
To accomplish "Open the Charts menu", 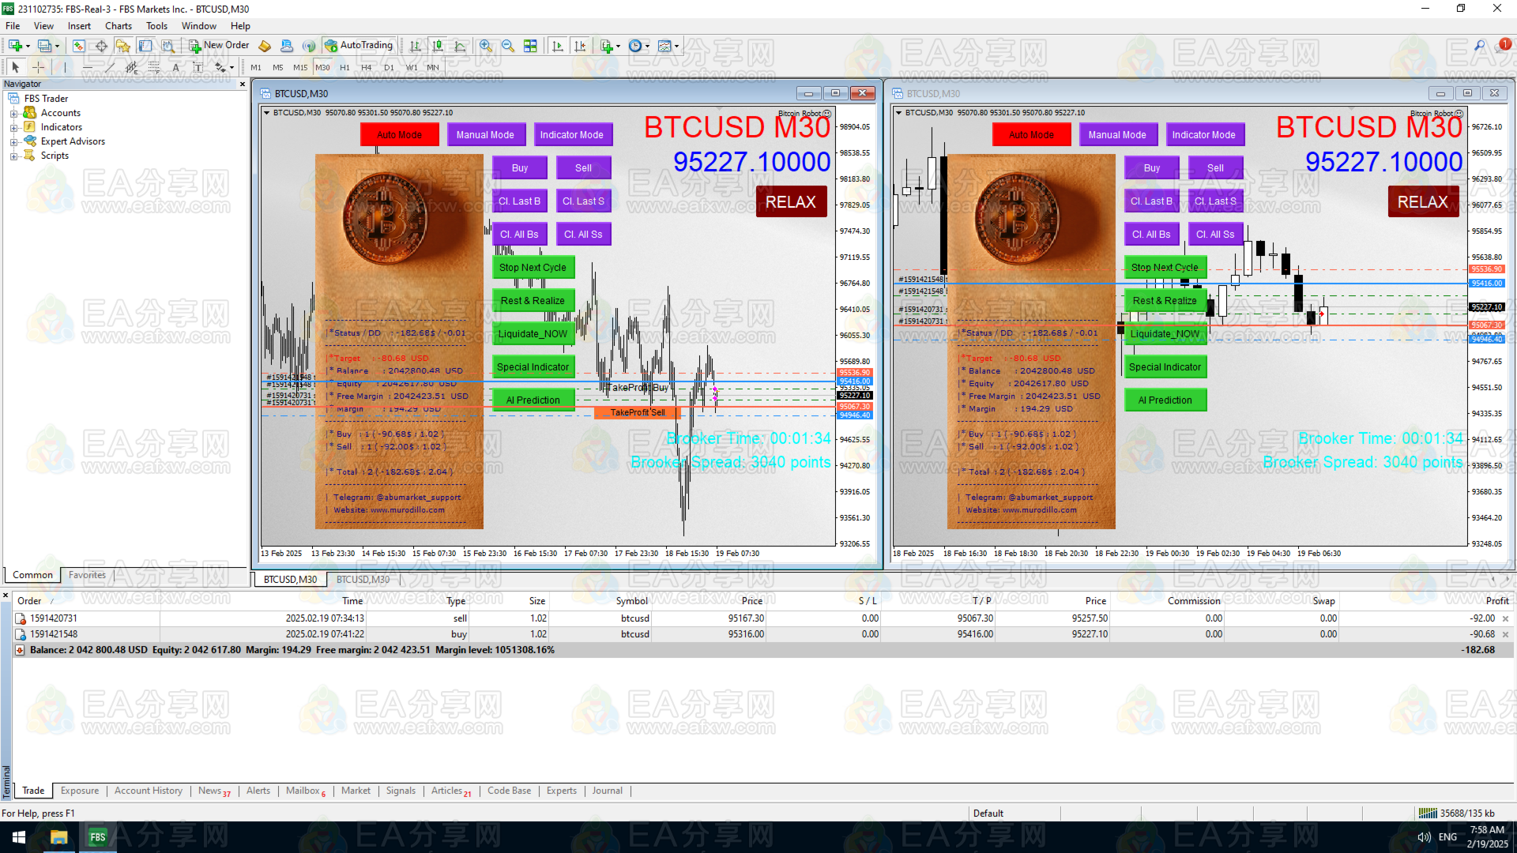I will [119, 26].
